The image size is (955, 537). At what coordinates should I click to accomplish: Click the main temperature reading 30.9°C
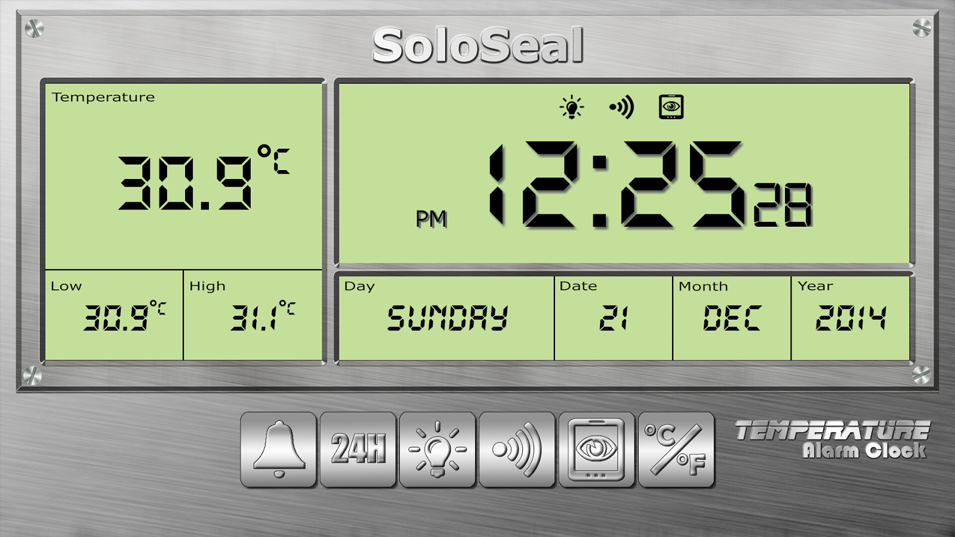(x=204, y=177)
